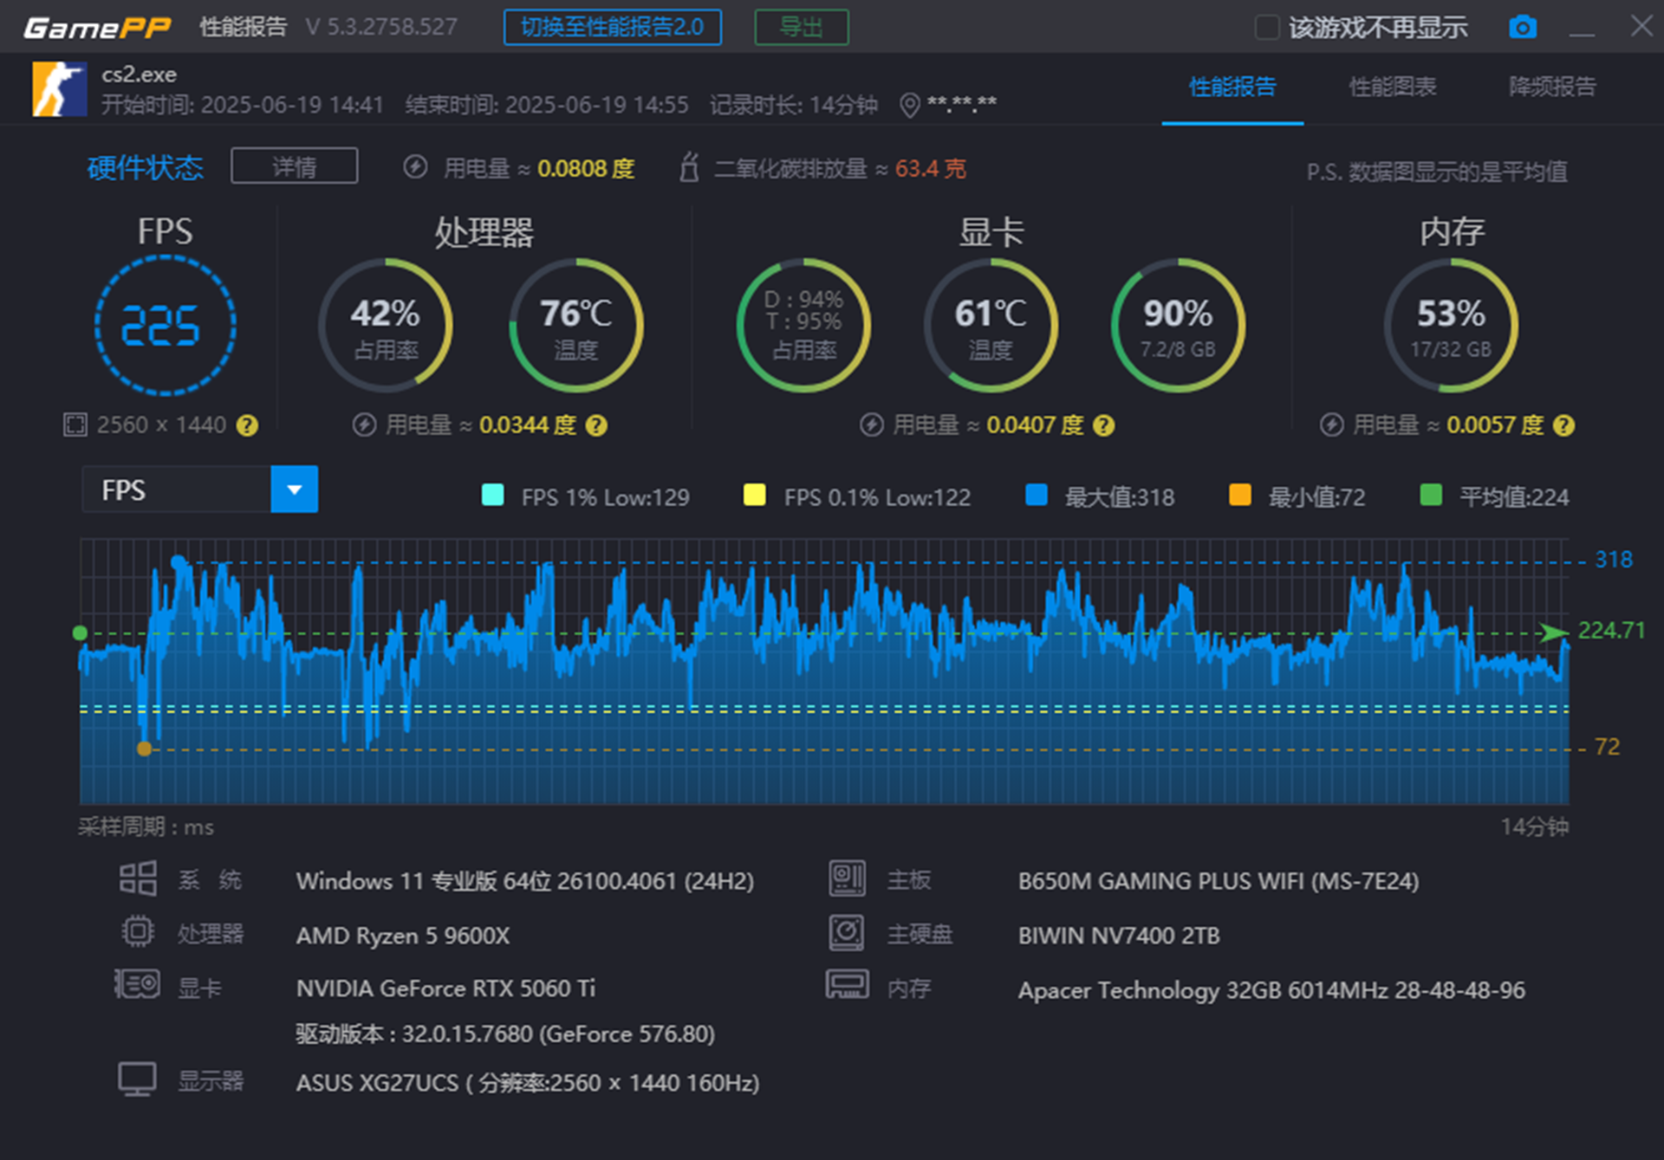
Task: Open hardware status 详情 details button
Action: (294, 166)
